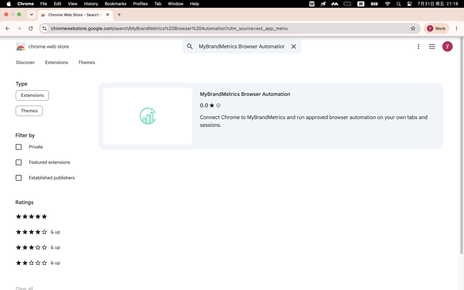Open the Google account avatar

click(447, 46)
